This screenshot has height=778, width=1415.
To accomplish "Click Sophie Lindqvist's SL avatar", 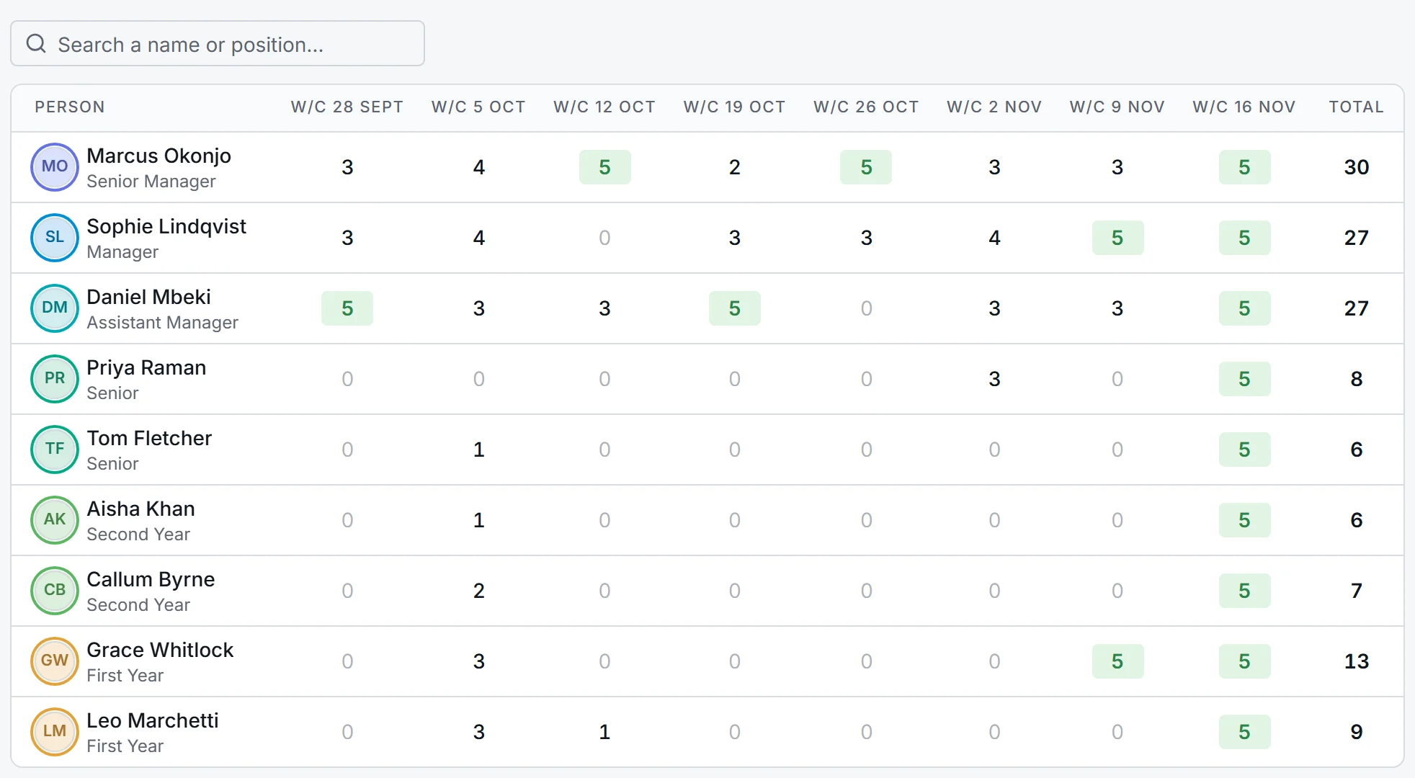I will [x=55, y=238].
